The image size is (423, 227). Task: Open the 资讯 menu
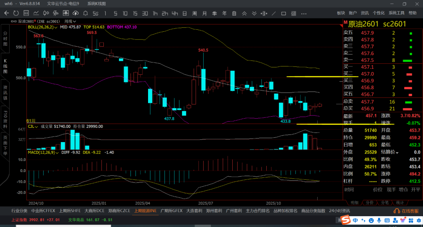(365, 13)
